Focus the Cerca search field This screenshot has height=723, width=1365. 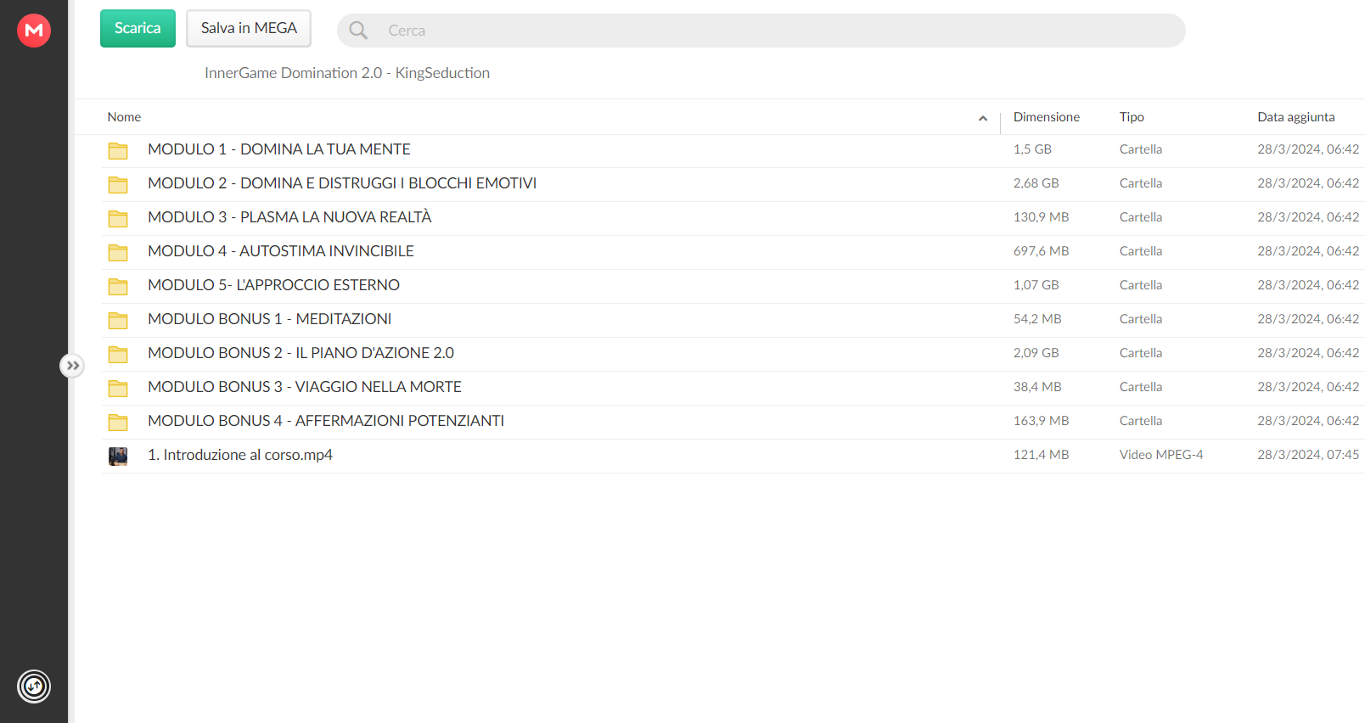761,31
